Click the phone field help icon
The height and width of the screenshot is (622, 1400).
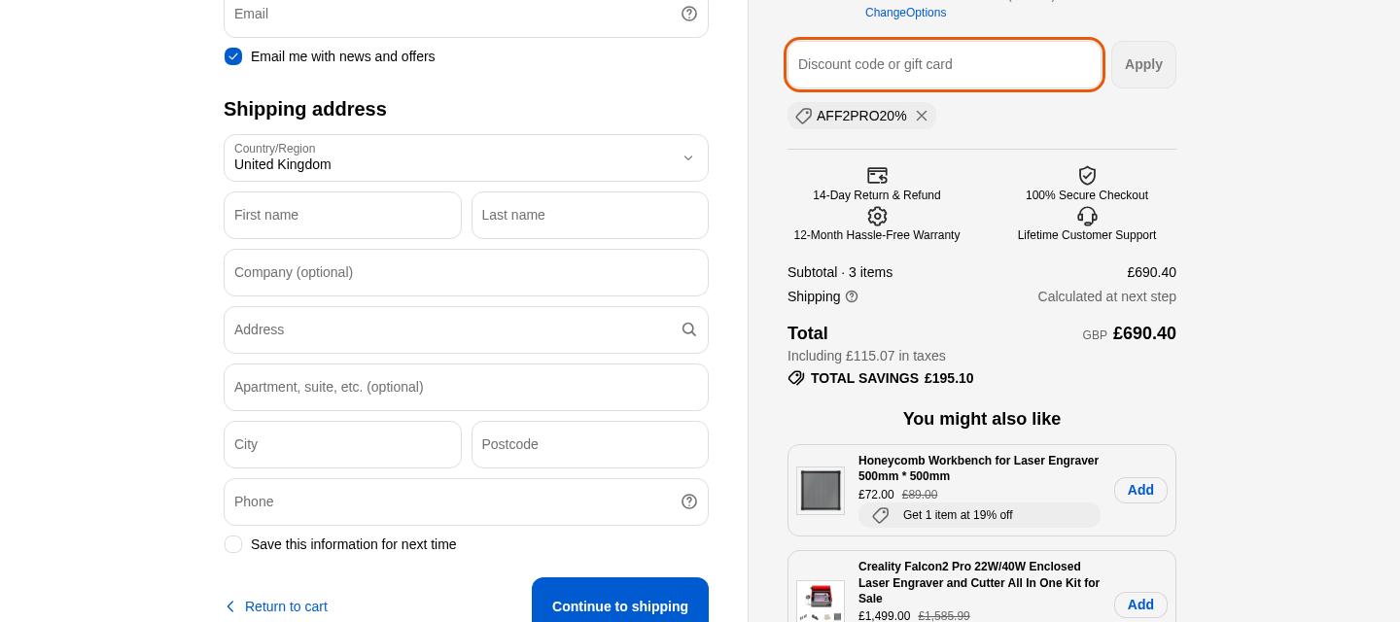coord(689,501)
